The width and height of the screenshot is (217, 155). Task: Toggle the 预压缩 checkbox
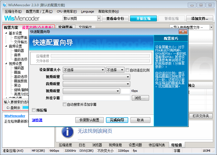(34, 110)
